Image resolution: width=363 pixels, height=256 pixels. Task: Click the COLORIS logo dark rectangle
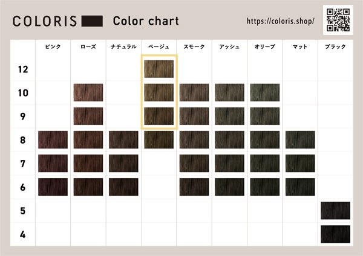click(x=92, y=21)
